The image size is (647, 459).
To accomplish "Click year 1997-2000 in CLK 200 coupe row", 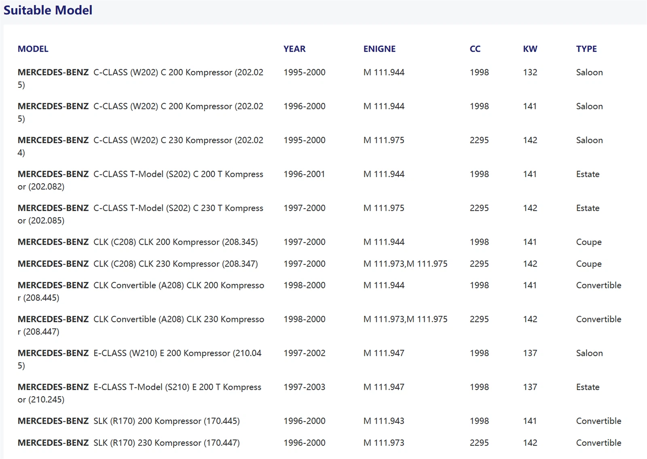I will click(304, 242).
